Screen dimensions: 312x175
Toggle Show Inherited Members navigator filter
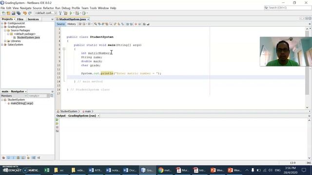(x=3, y=157)
